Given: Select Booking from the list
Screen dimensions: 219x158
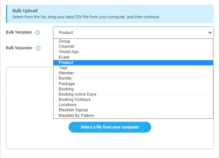Looking at the screenshot, I should tap(133, 89).
